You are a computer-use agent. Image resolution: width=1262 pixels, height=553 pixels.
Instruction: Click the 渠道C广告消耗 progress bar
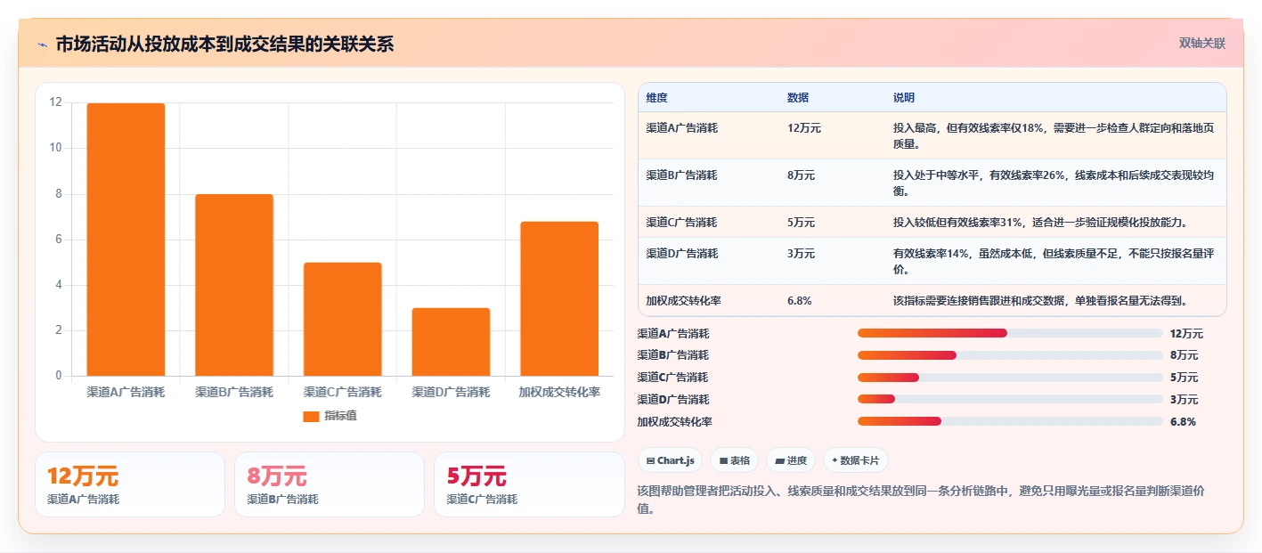click(x=1010, y=378)
